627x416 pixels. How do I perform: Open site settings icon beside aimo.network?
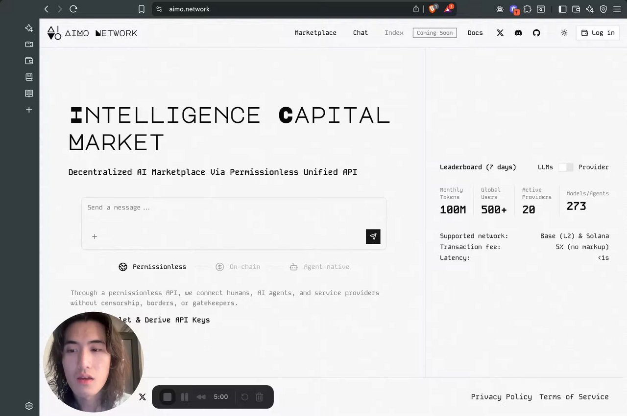coord(159,9)
